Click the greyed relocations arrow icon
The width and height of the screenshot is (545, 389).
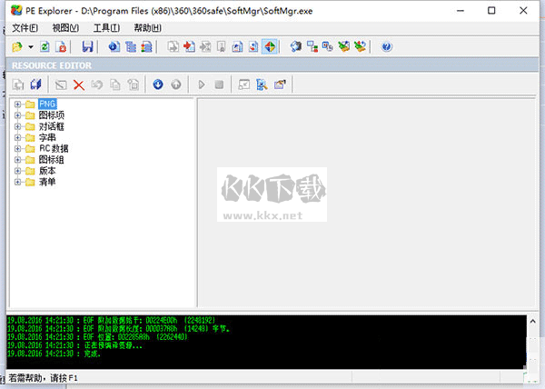205,46
